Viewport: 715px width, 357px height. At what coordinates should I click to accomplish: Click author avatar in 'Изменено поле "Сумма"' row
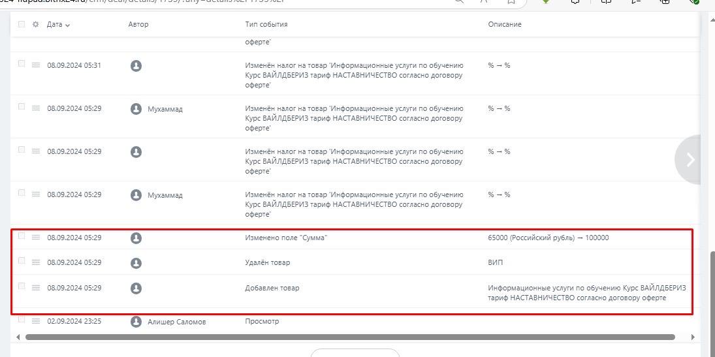136,238
